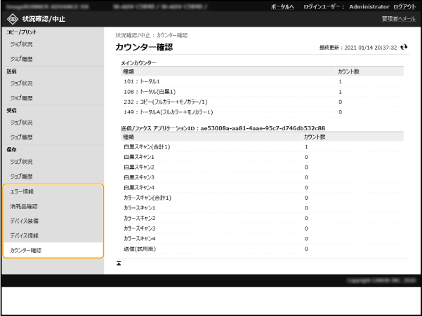The height and width of the screenshot is (316, 422).
Task: Click the カウンター確認 sidebar item
Action: pyautogui.click(x=26, y=250)
